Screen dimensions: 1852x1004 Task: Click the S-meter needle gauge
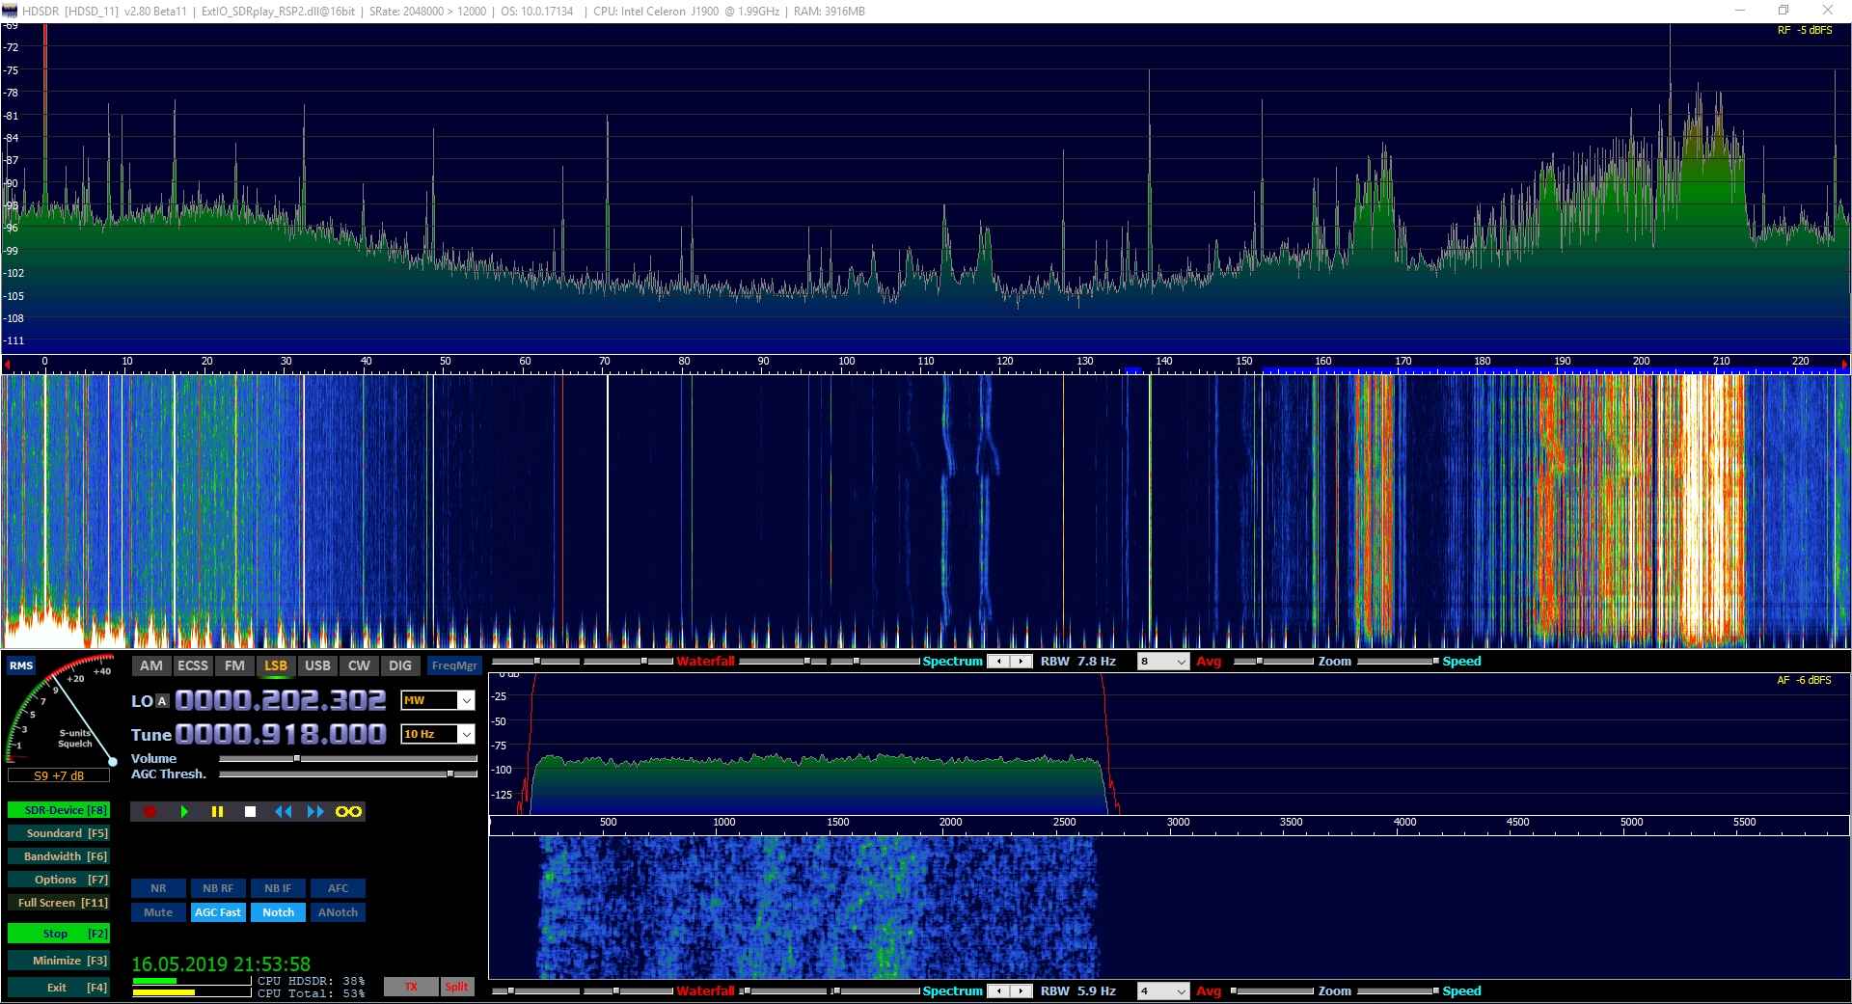point(61,712)
